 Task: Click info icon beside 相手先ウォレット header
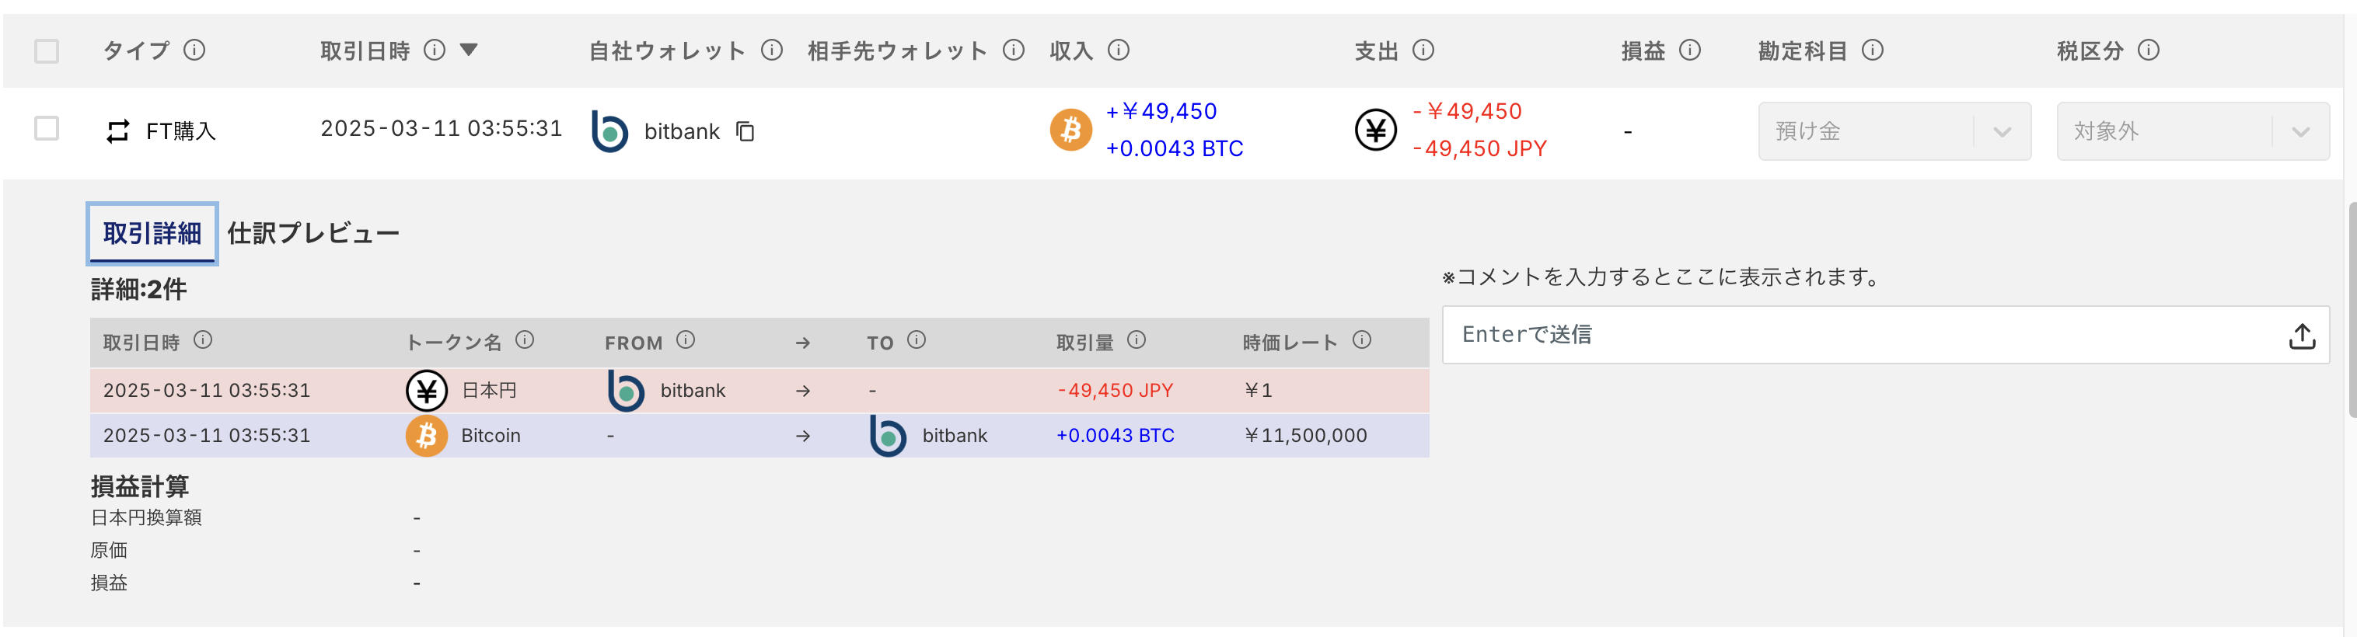click(1013, 50)
